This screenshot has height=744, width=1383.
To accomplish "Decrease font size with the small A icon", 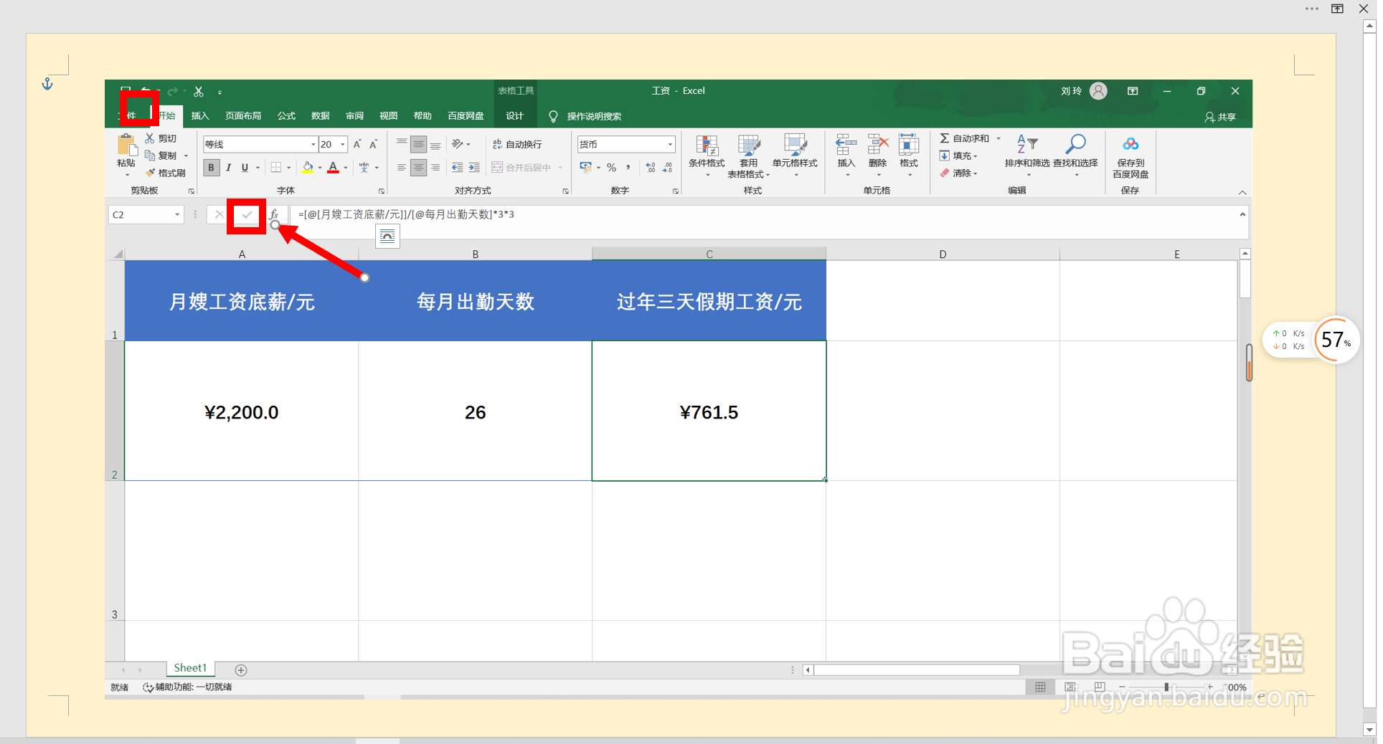I will [x=373, y=144].
